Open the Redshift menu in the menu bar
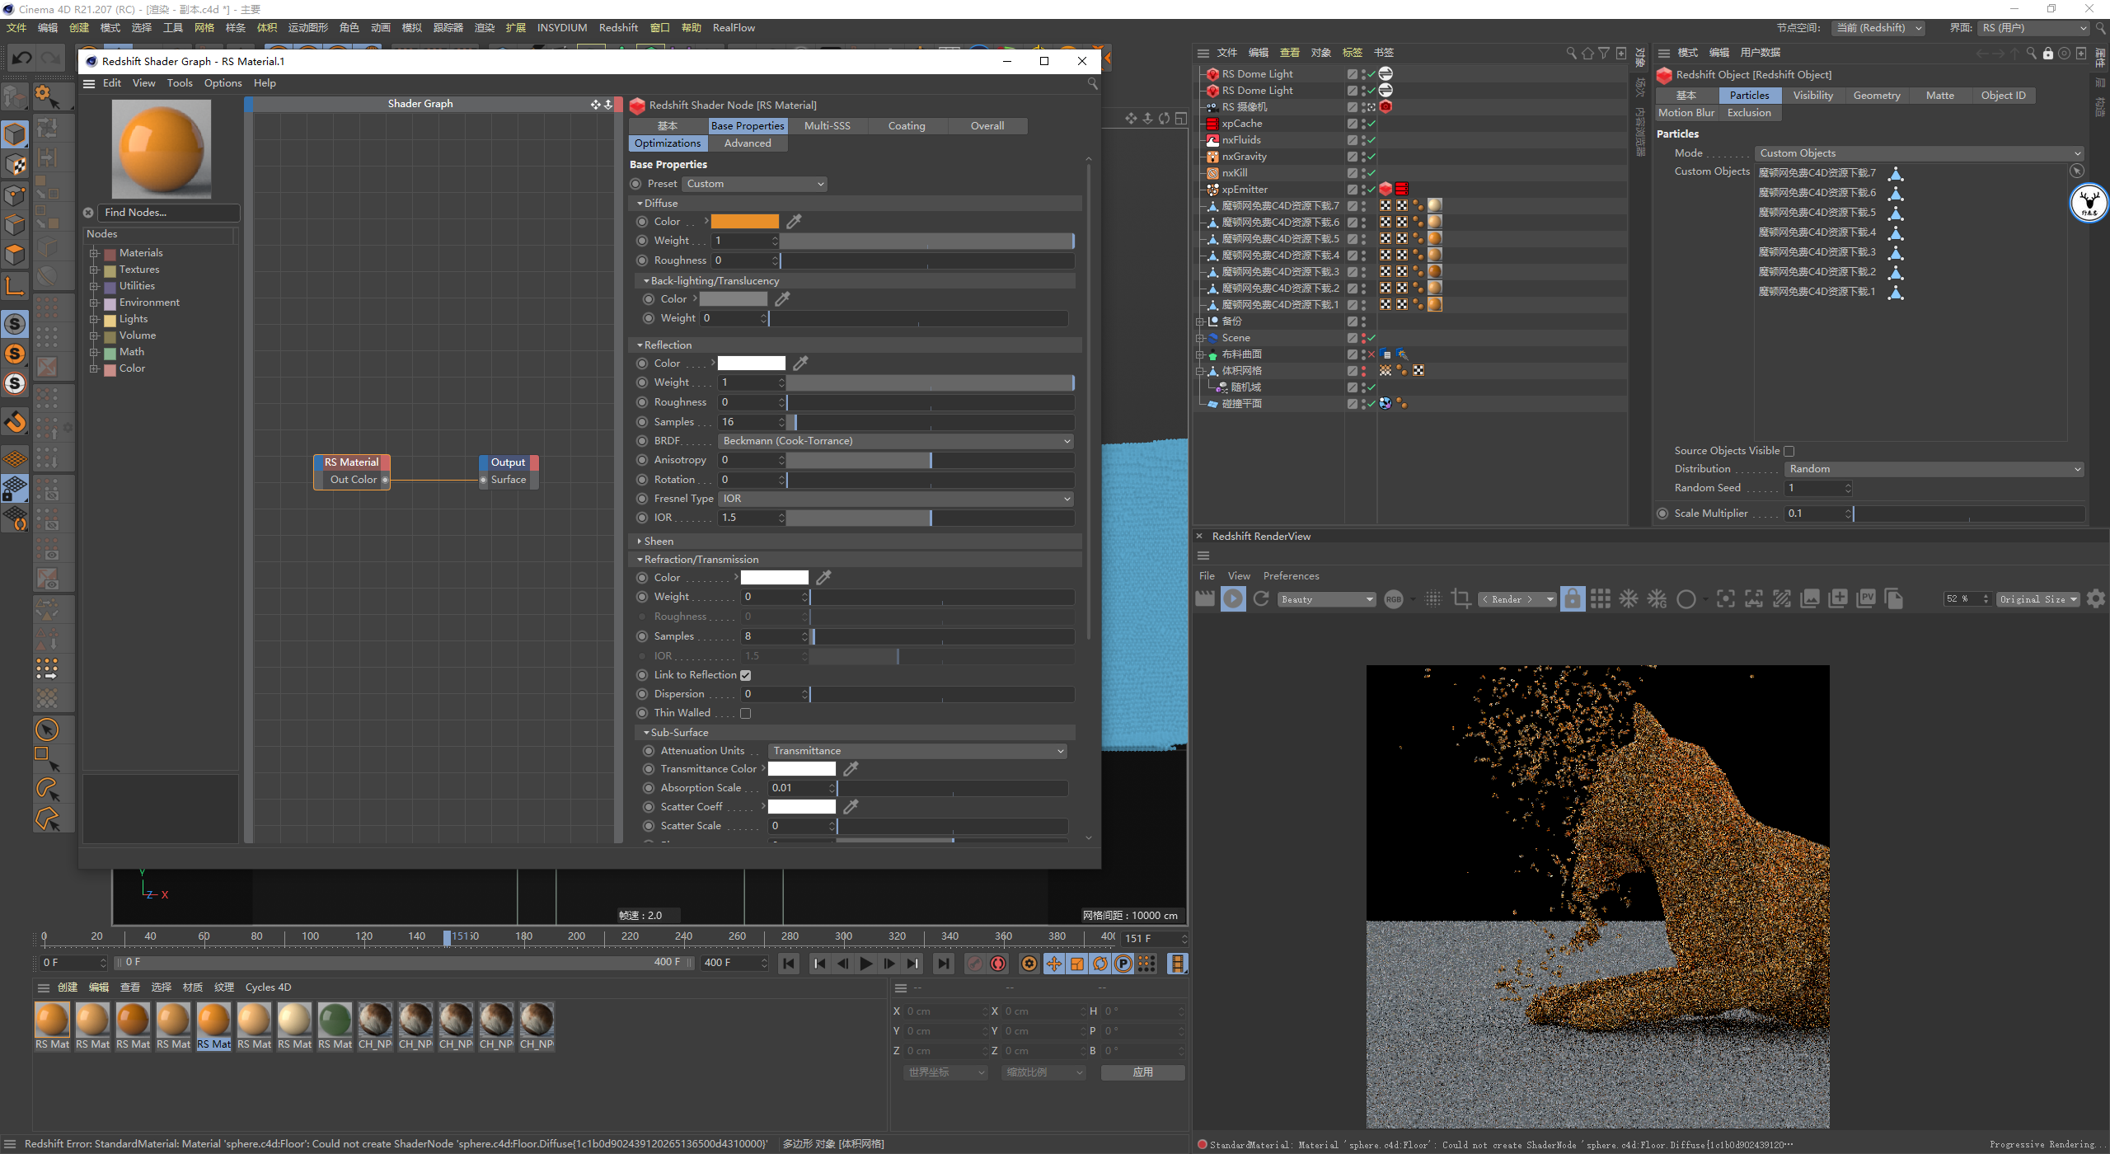 click(617, 28)
